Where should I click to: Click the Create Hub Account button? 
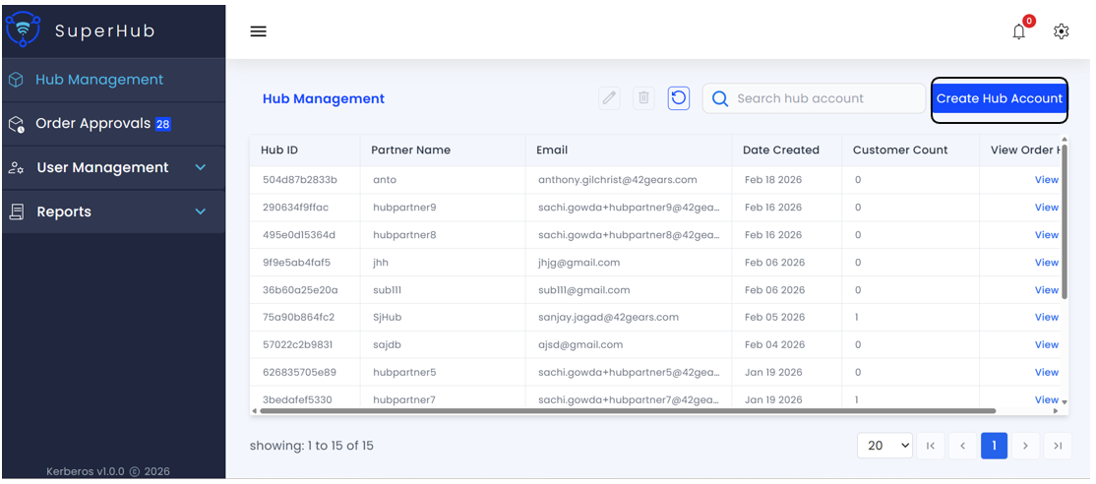click(999, 99)
